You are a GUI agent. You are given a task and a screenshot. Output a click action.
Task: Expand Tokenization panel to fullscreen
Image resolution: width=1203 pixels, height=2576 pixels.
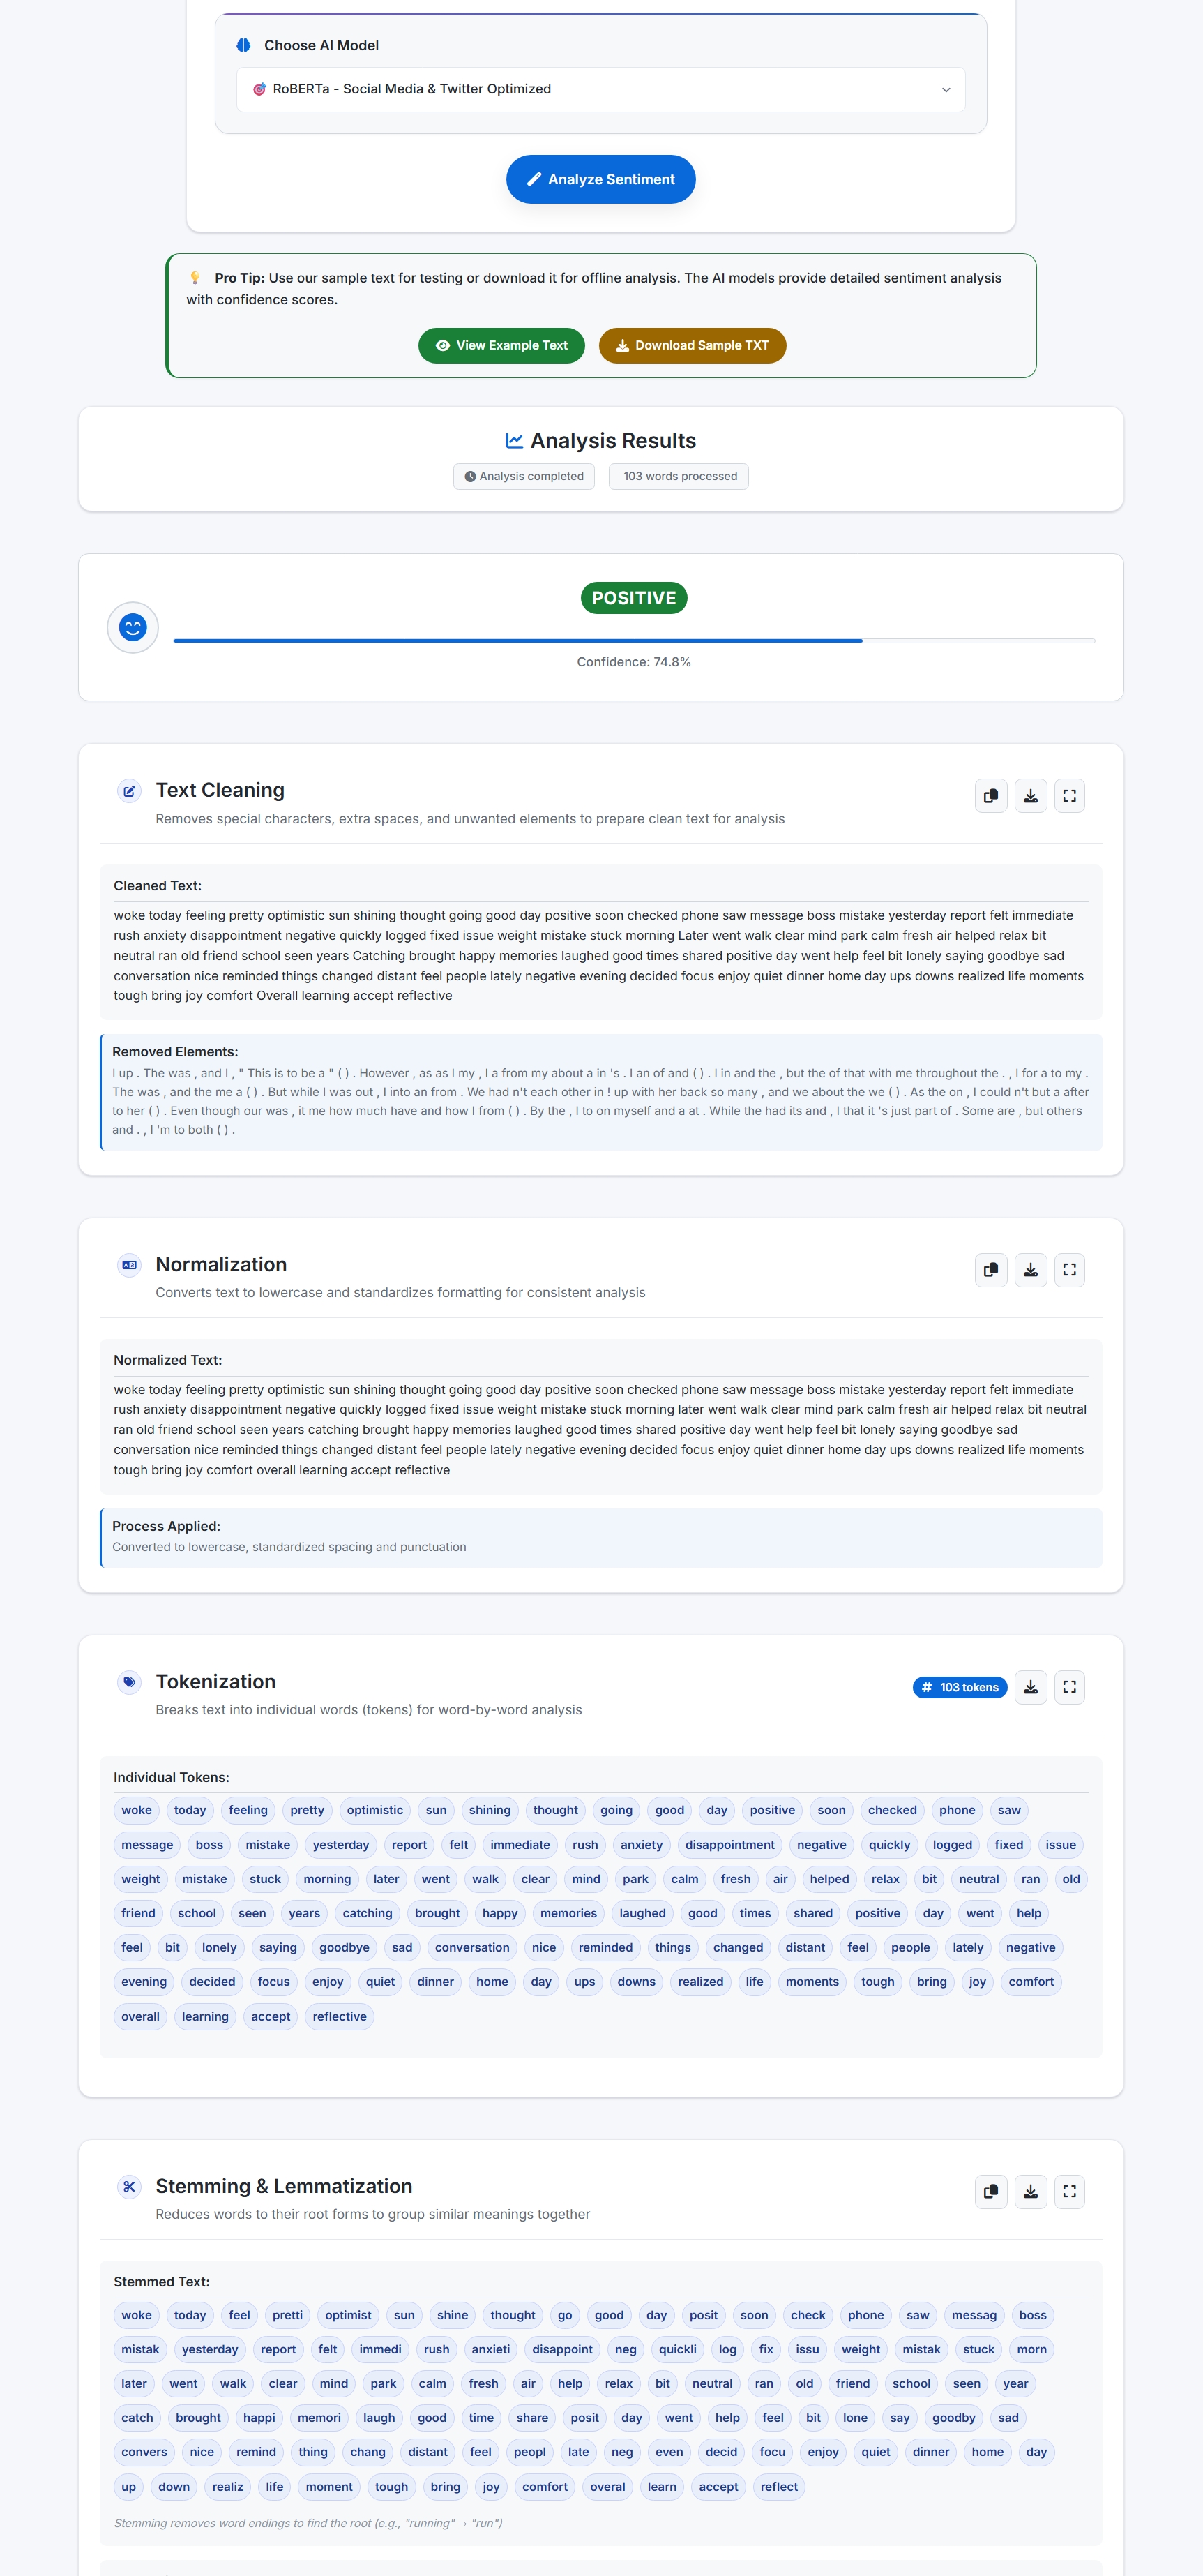point(1069,1687)
